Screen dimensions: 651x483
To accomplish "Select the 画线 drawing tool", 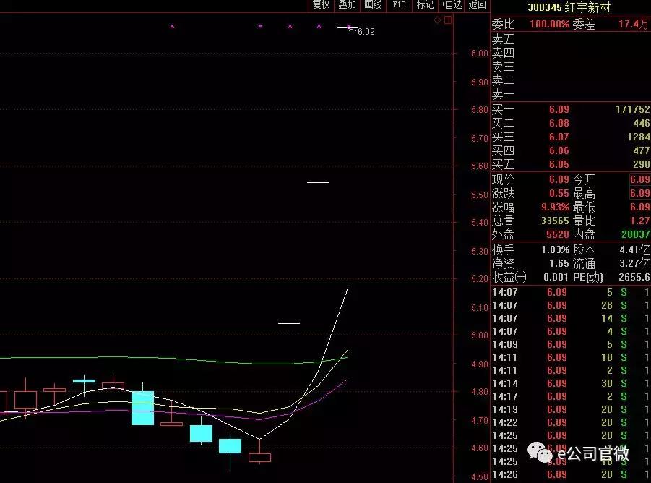I will 373,4.
